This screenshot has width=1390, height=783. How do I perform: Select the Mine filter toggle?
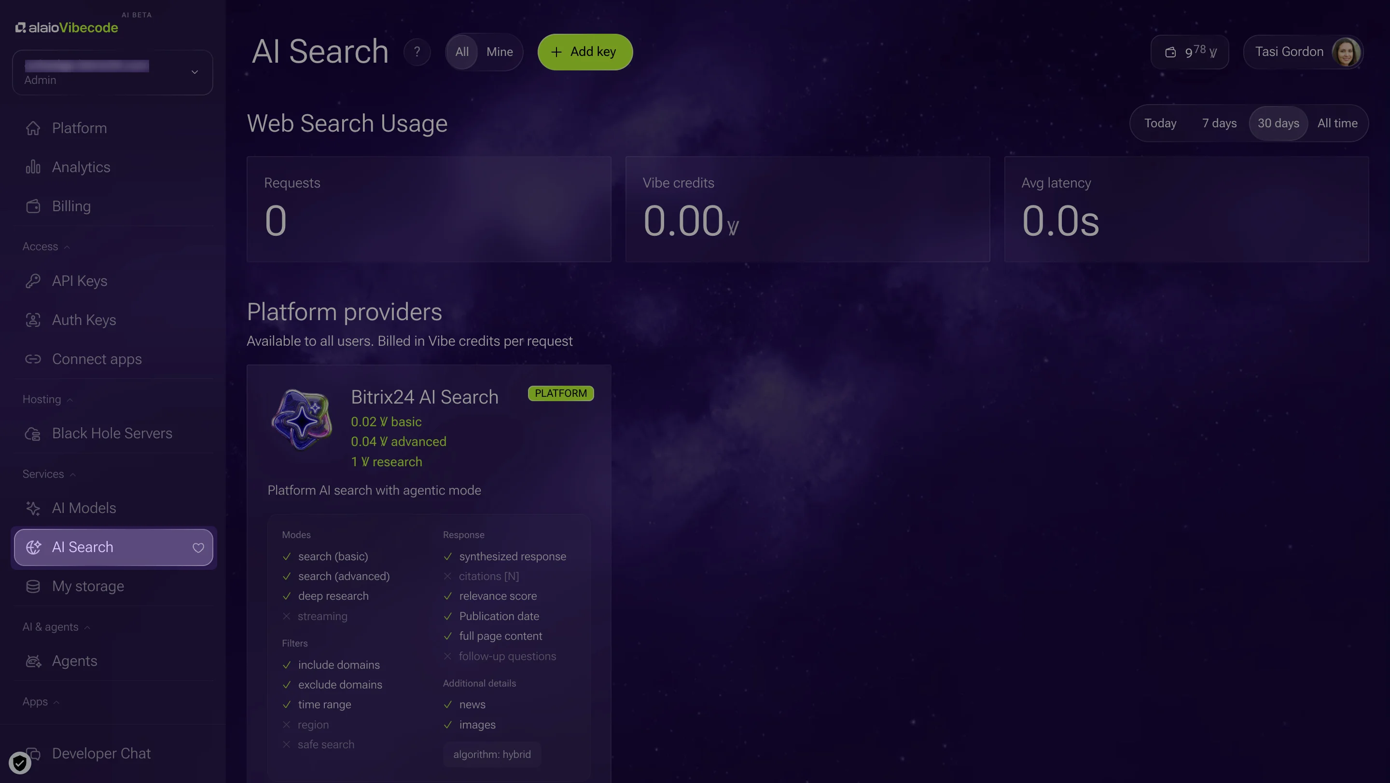[x=500, y=52]
